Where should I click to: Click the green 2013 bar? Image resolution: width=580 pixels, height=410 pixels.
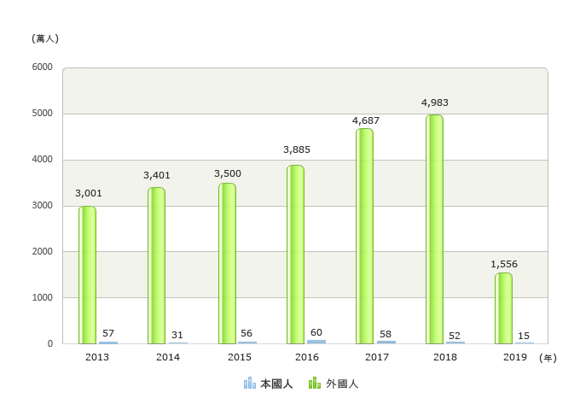[x=87, y=275]
